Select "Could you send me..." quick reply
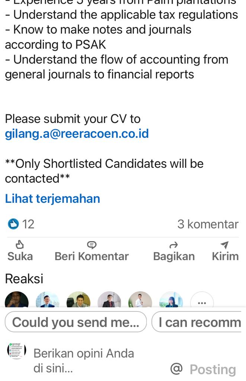Viewport: 246px width, 381px height. [x=76, y=322]
